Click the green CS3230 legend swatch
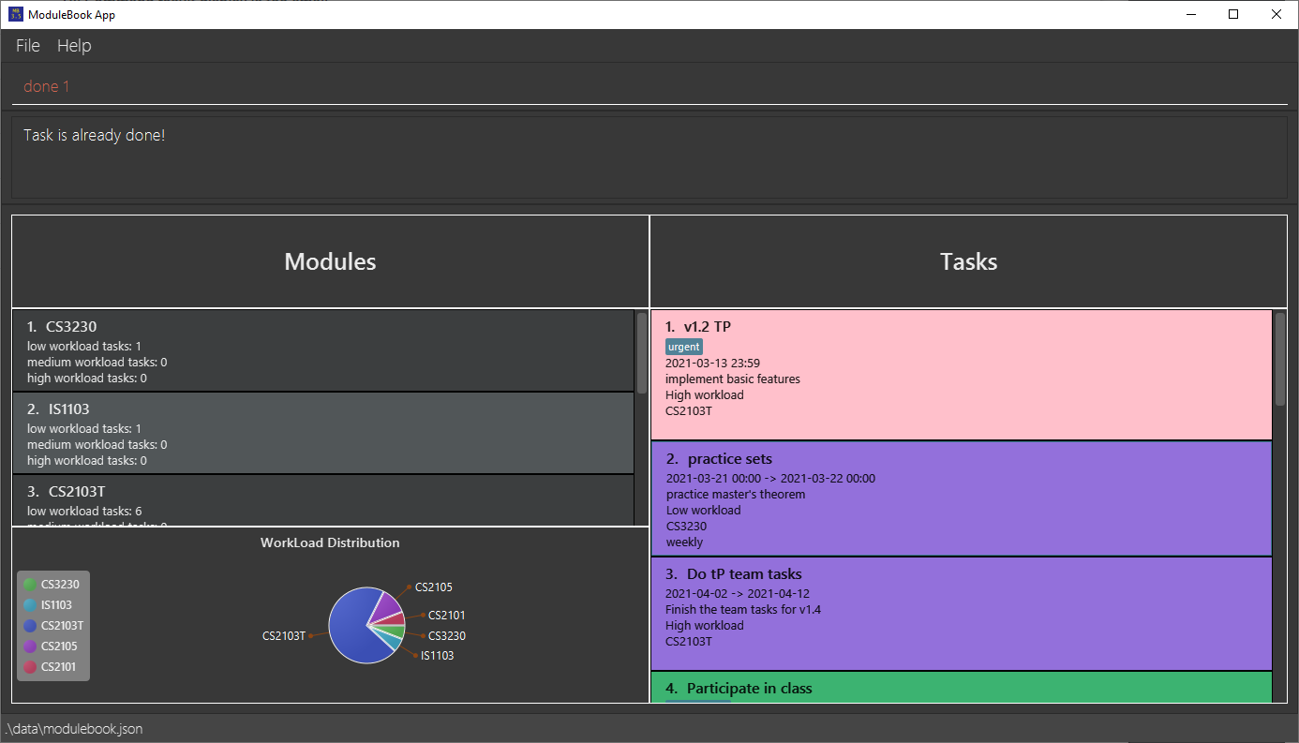Screen dimensions: 1299x743 point(30,585)
